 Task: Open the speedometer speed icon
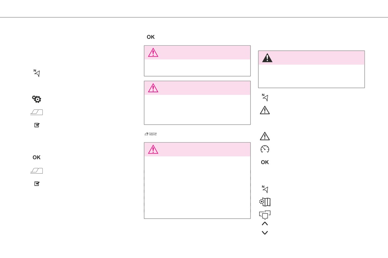[265, 149]
